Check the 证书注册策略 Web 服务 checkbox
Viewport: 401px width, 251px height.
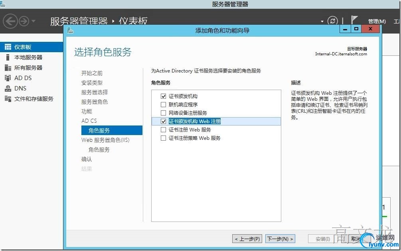coord(164,138)
